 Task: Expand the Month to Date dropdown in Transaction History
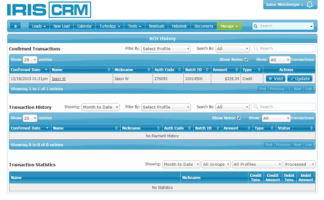point(100,107)
